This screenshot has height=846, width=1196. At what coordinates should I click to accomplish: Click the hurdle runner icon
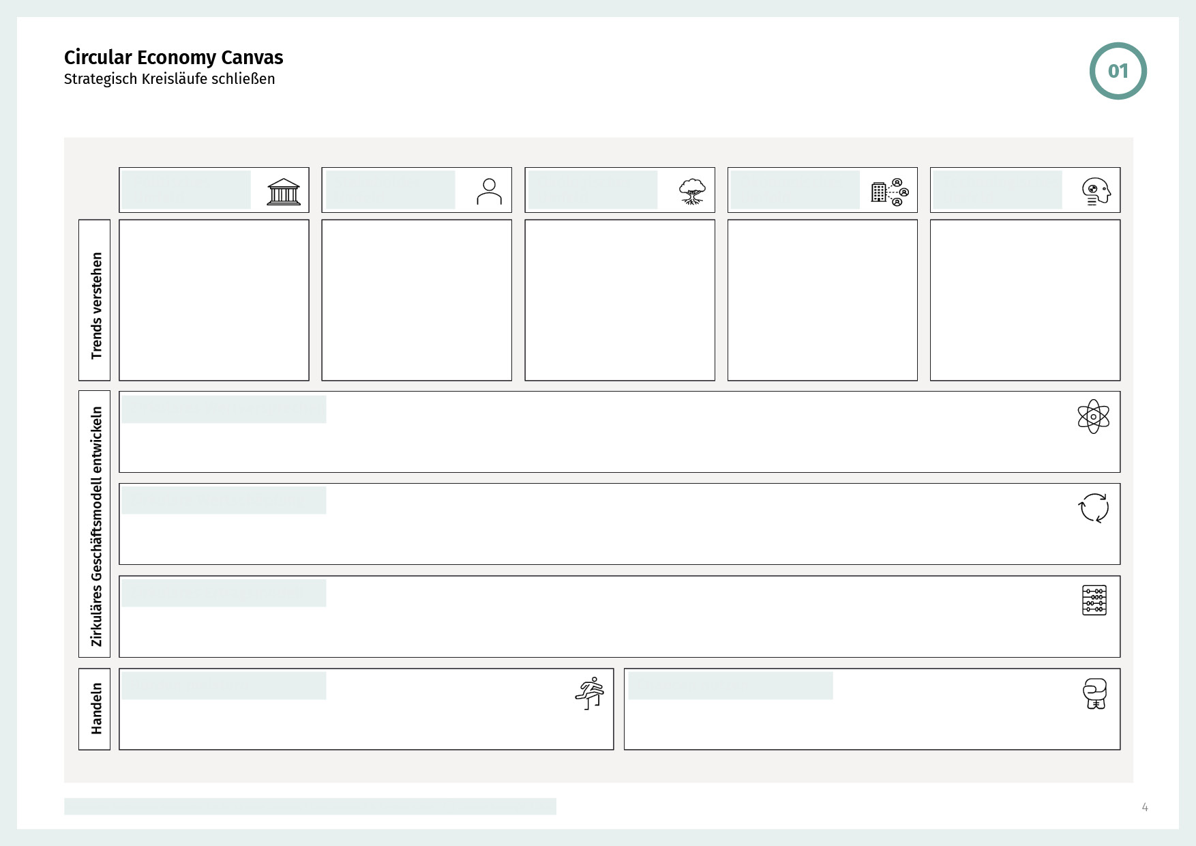click(x=590, y=693)
